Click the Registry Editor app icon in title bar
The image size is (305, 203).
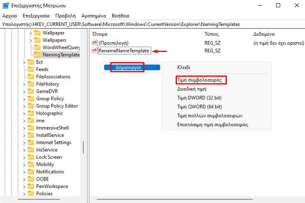(6, 5)
